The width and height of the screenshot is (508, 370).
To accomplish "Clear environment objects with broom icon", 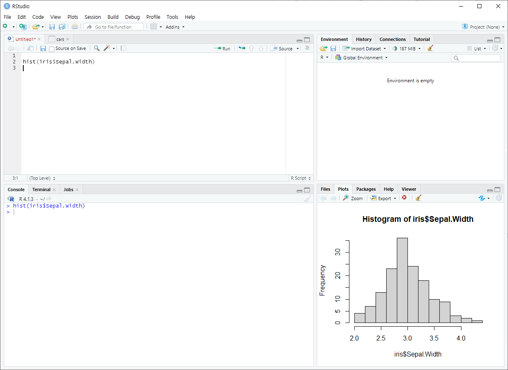I will tap(430, 48).
